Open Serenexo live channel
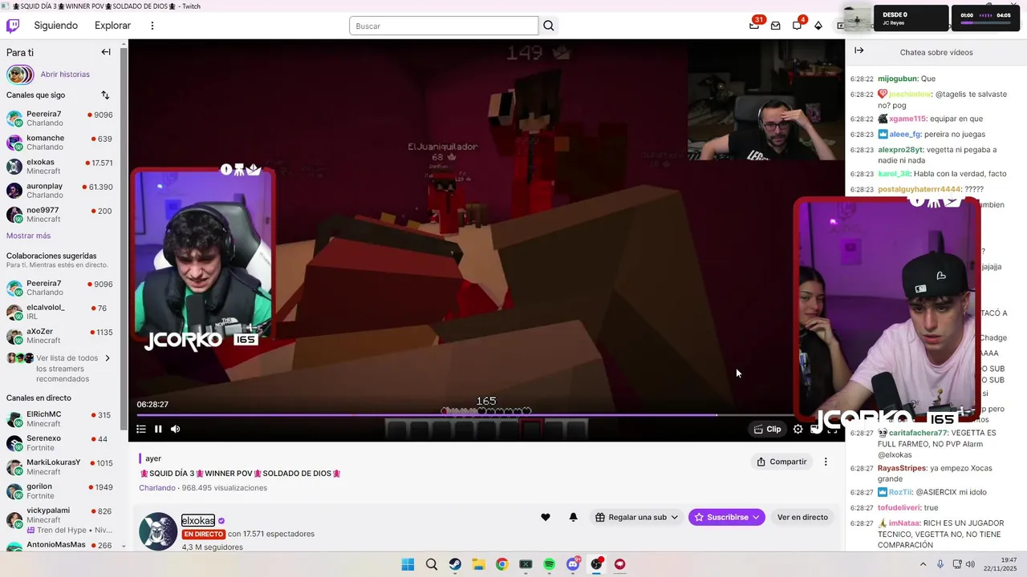The height and width of the screenshot is (577, 1027). [61, 443]
